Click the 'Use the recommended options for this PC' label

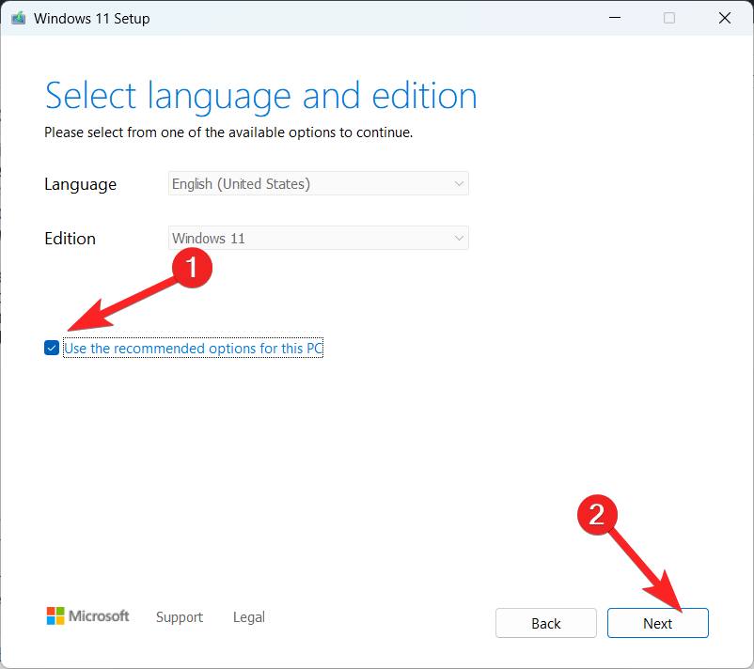click(x=193, y=349)
